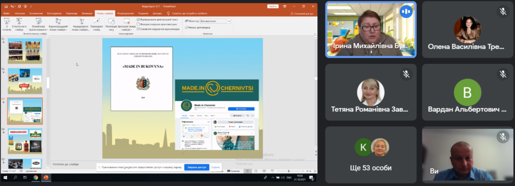Screen dimensions: 515x186
Task: Click the blue stop sharing button
Action: click(x=197, y=167)
